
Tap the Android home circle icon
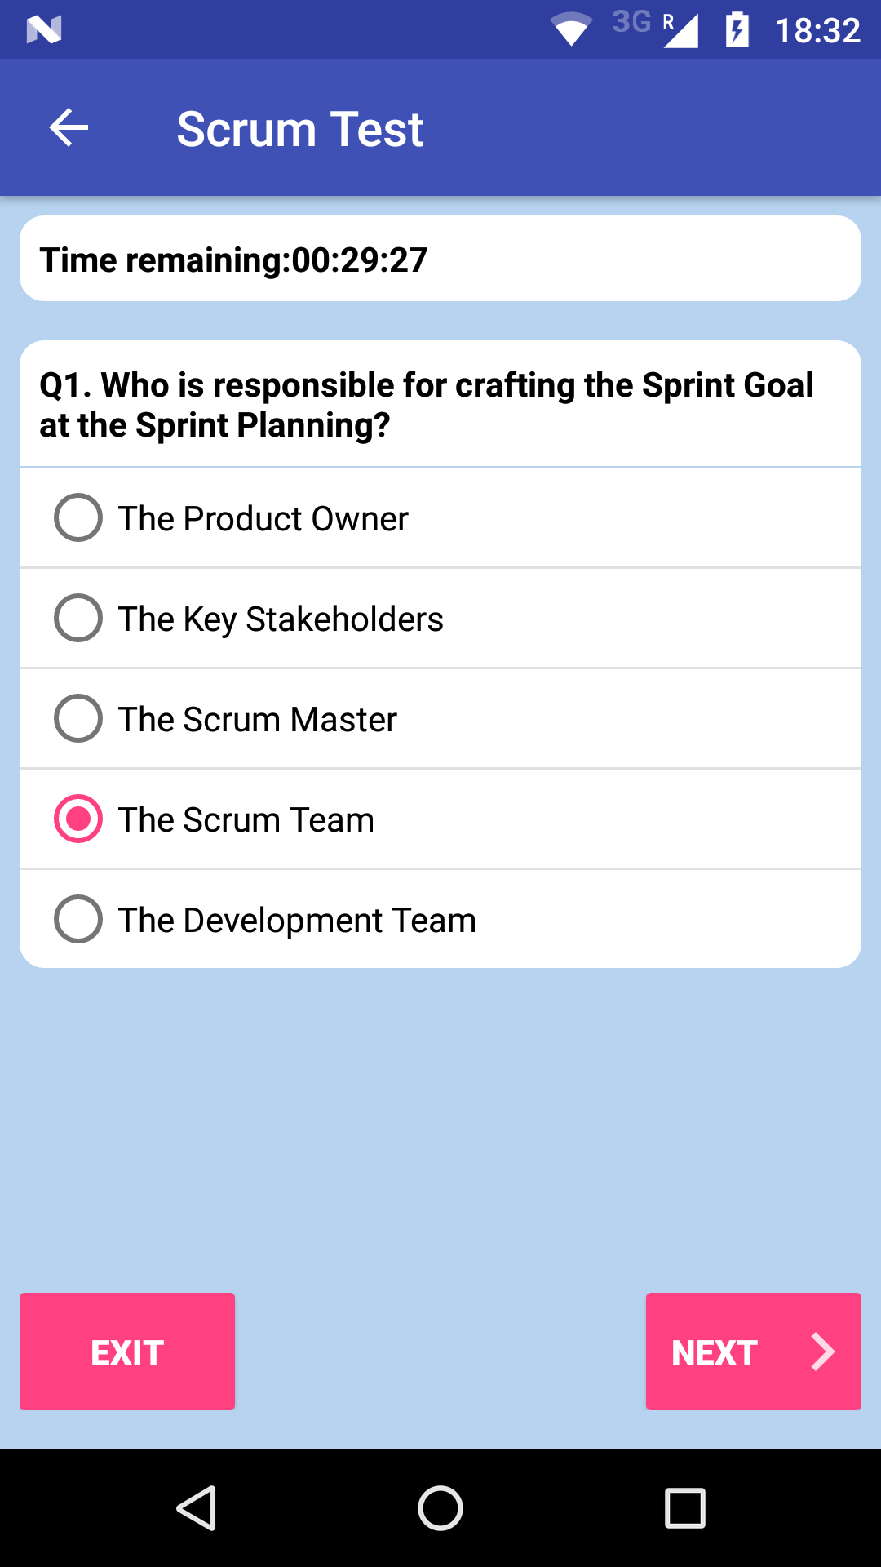pos(440,1508)
